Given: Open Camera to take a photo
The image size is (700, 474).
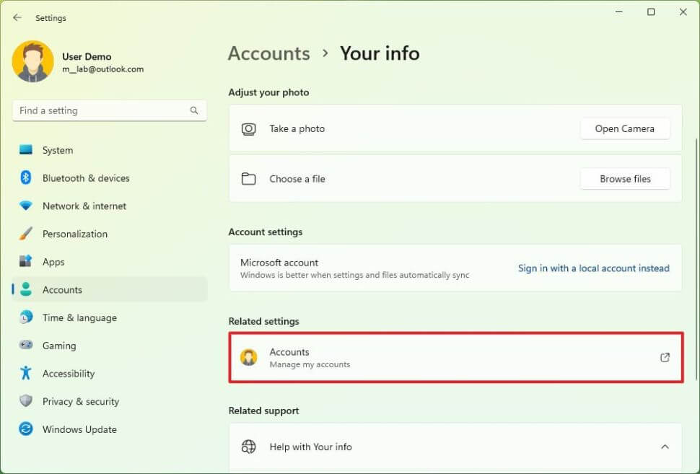Looking at the screenshot, I should (x=624, y=128).
